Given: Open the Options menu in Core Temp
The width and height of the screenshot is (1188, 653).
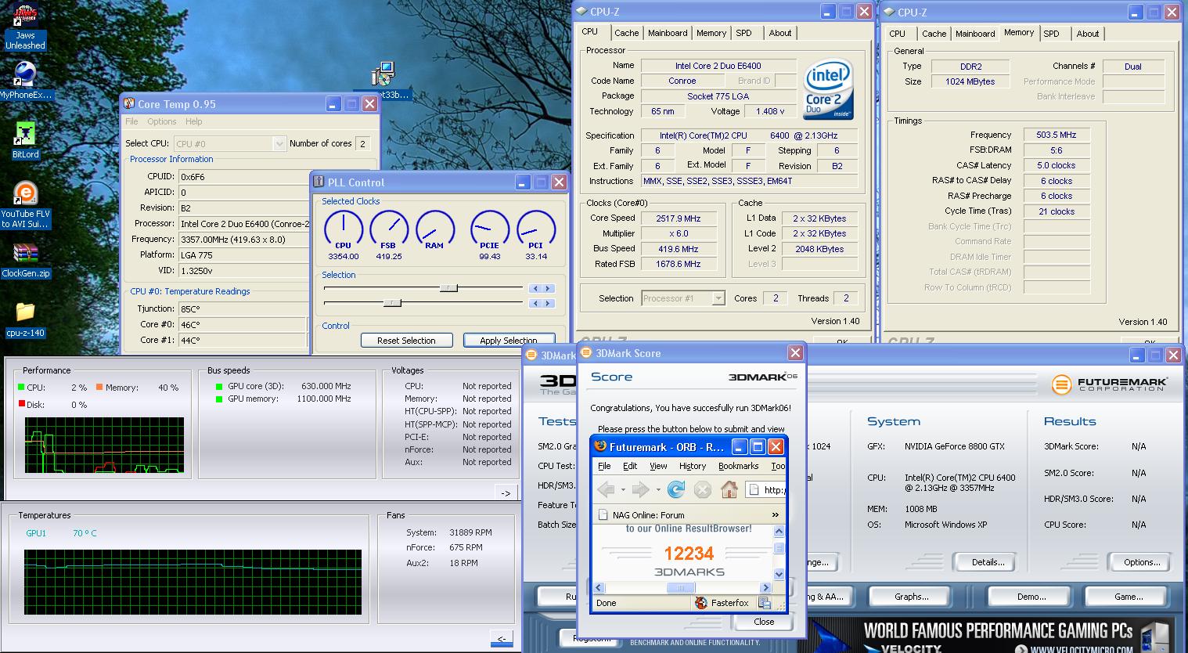Looking at the screenshot, I should (161, 121).
